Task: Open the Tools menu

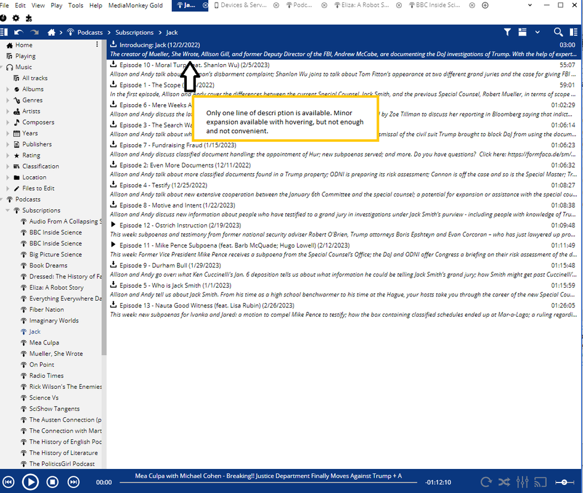Action: 75,5
